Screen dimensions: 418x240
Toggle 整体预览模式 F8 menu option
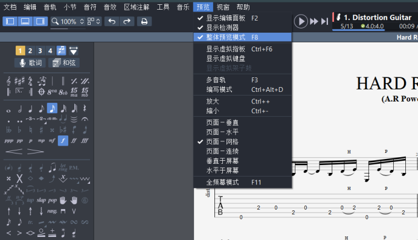coord(243,37)
